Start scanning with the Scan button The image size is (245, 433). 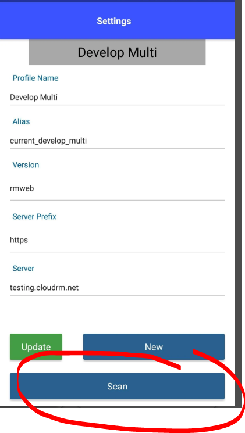(117, 386)
